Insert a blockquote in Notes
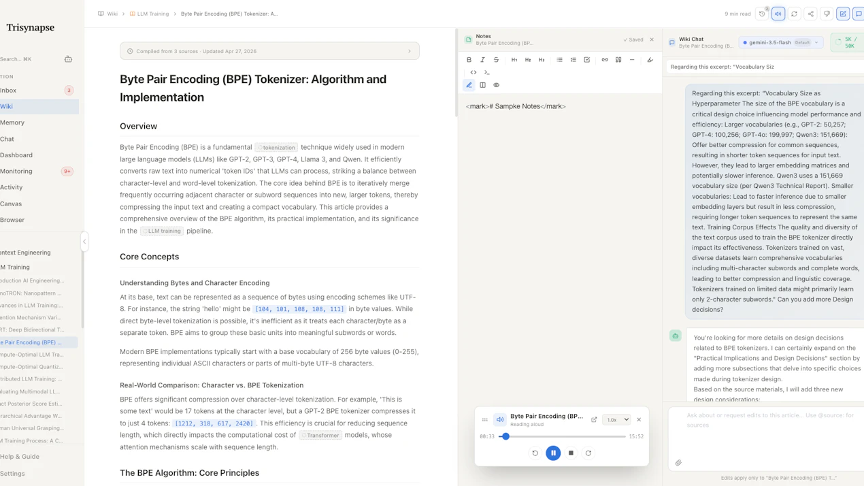This screenshot has height=486, width=864. (618, 60)
